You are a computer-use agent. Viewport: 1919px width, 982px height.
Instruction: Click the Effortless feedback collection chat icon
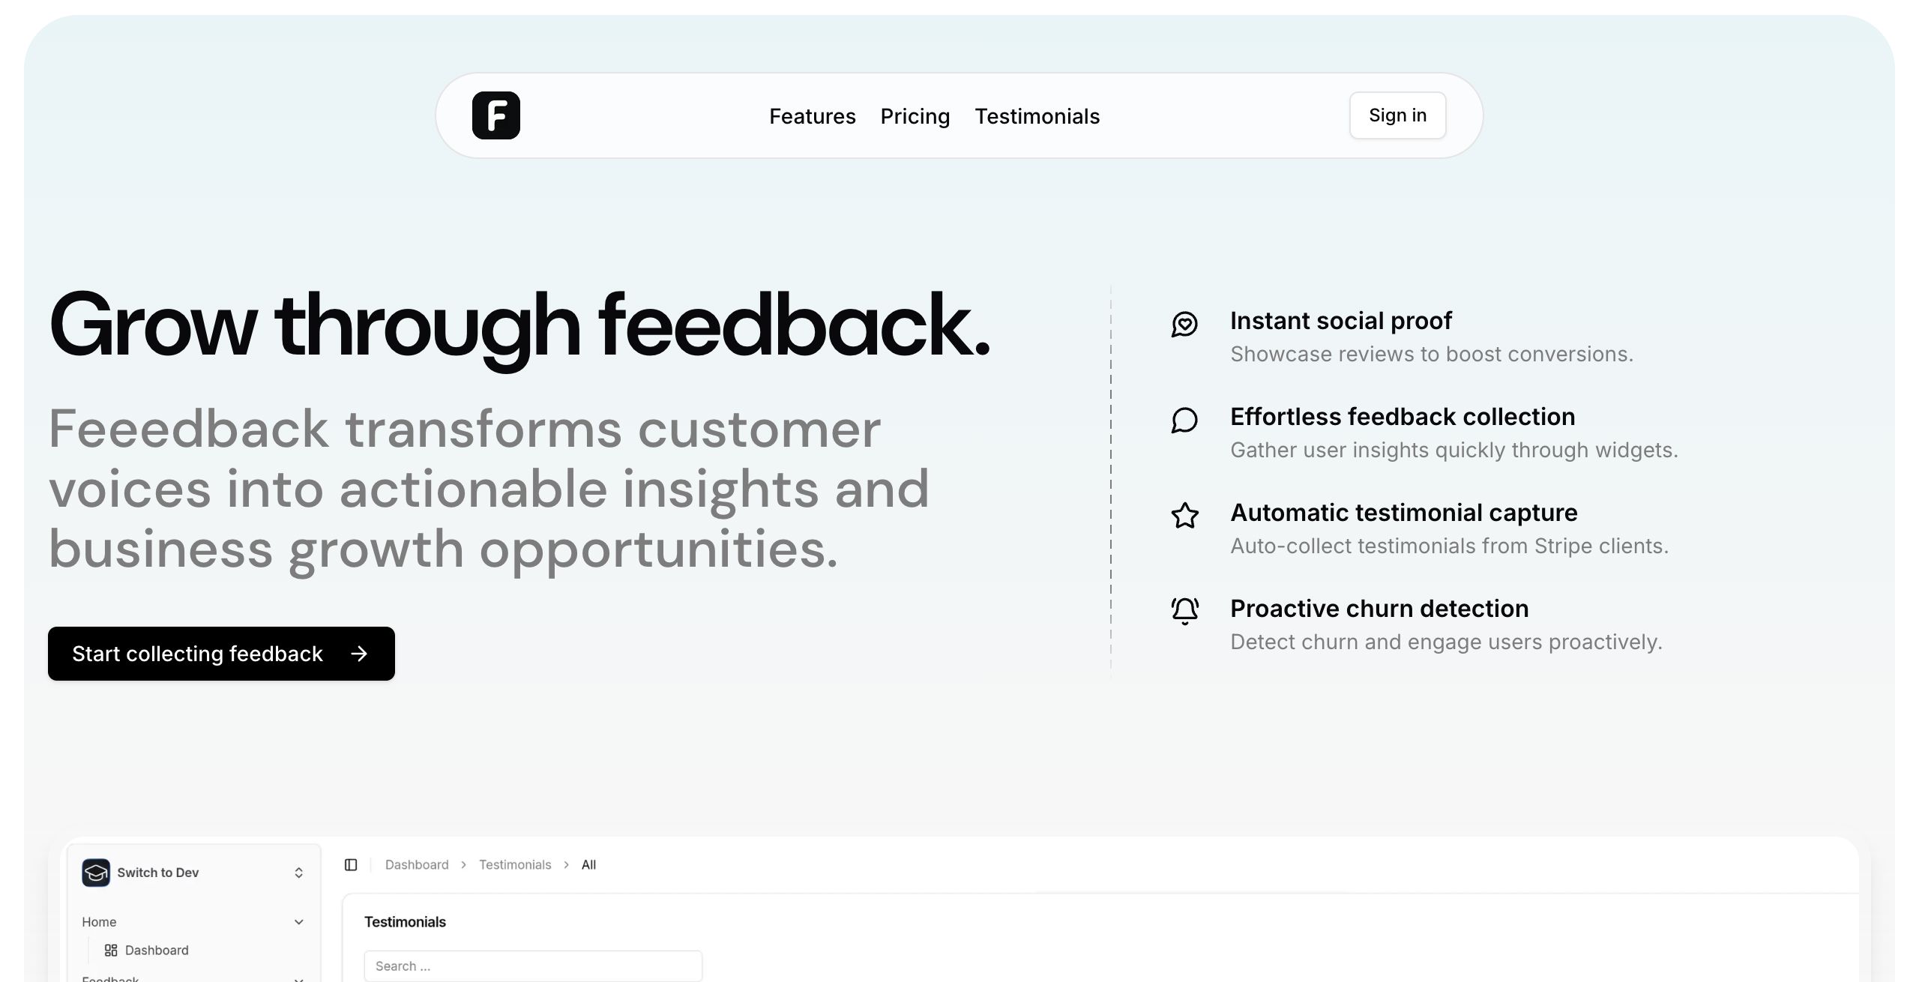[1184, 421]
